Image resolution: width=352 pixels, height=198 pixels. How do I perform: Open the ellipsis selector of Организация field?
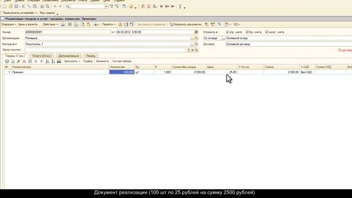(x=192, y=38)
